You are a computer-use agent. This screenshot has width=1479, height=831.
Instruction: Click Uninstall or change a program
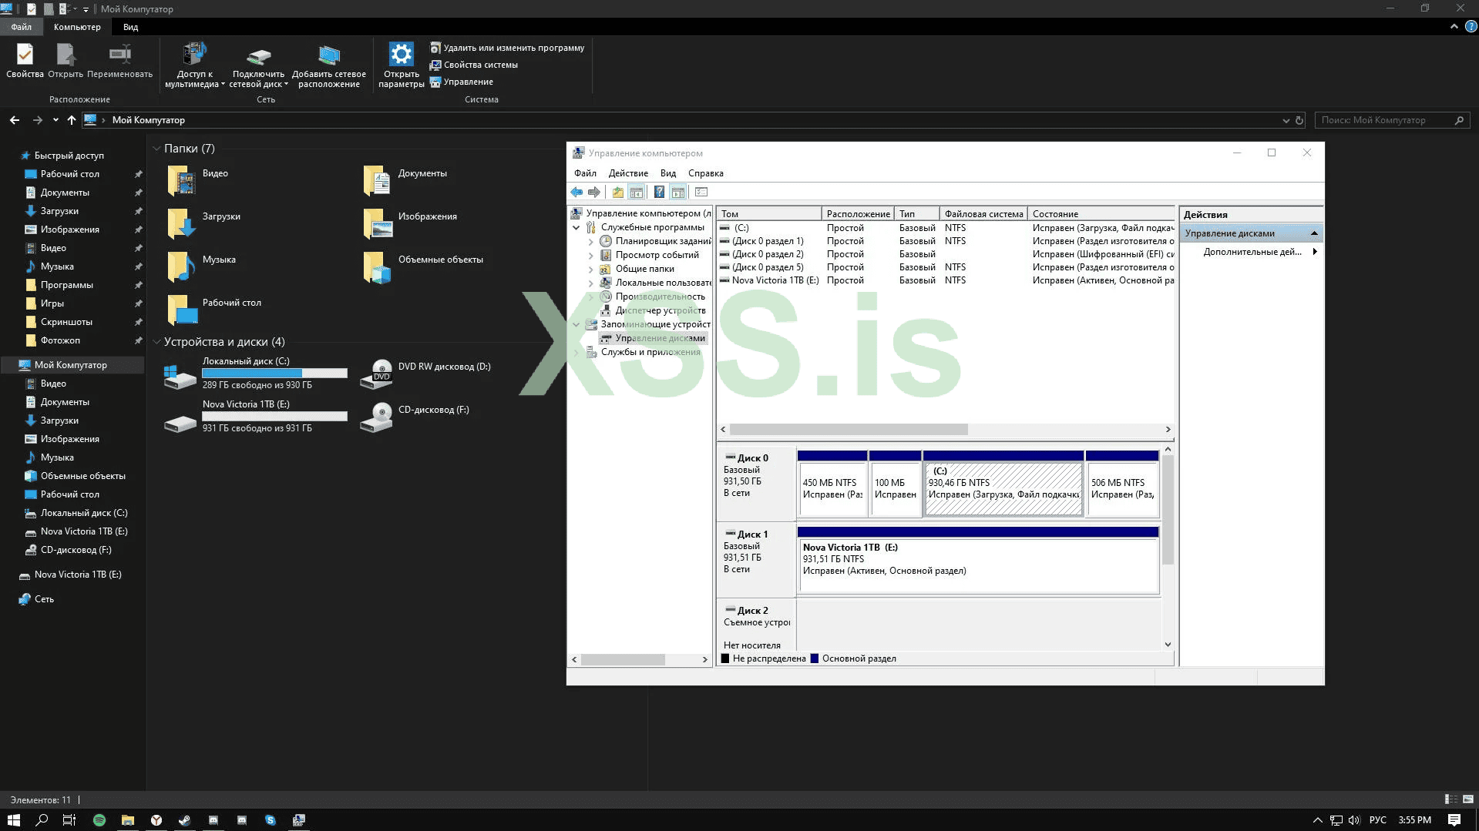click(x=513, y=48)
